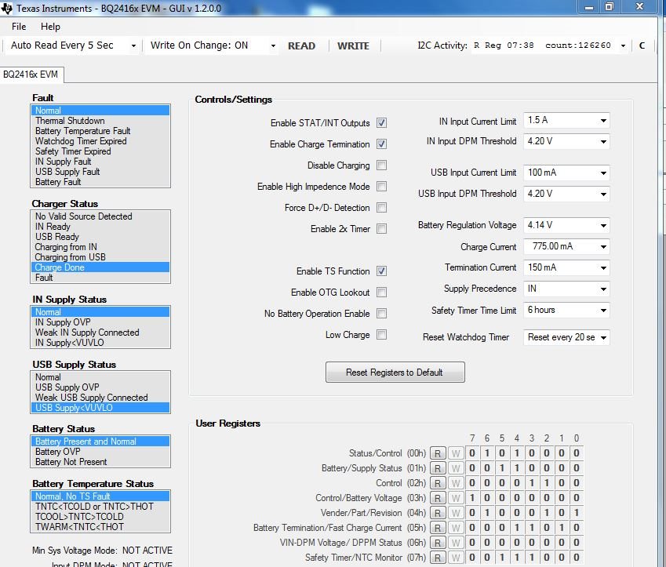Click the R button for Control (02h)
This screenshot has height=567, width=666.
point(438,483)
